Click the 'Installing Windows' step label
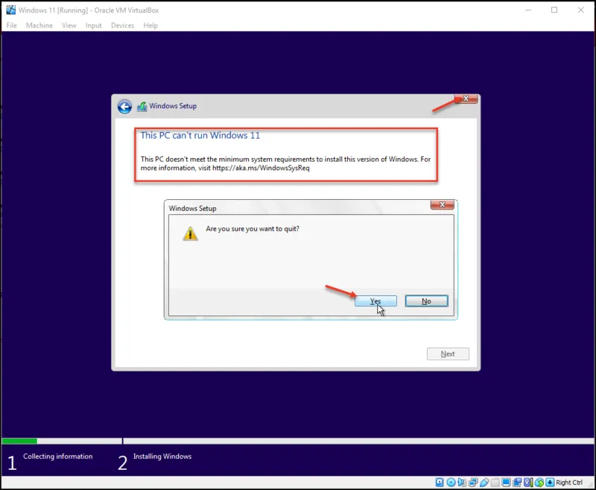This screenshot has height=490, width=596. pyautogui.click(x=162, y=456)
